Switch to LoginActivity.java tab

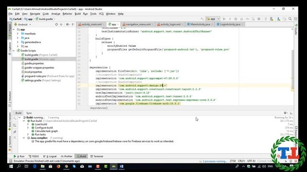pyautogui.click(x=230, y=24)
